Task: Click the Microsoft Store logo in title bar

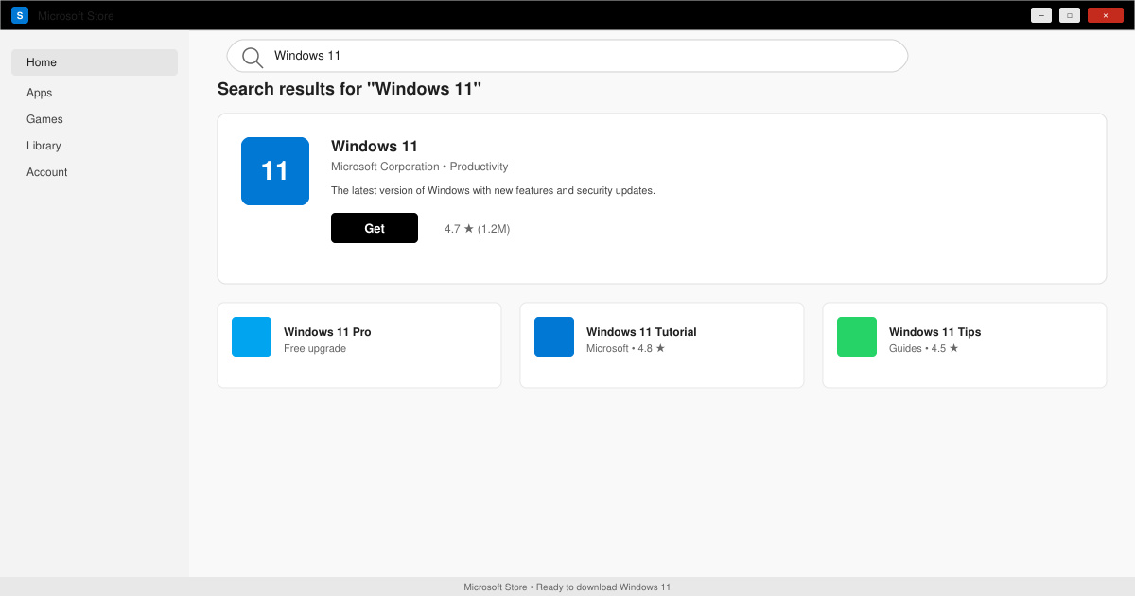Action: [x=20, y=15]
